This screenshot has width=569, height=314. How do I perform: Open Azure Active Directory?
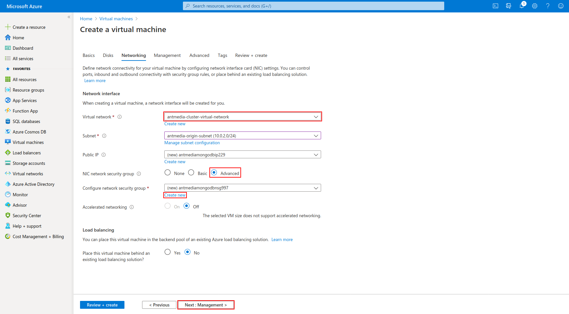[x=34, y=184]
